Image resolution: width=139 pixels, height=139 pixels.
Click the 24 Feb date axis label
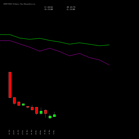click(x=9, y=132)
